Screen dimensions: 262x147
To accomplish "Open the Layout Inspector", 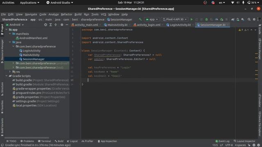I will (244, 141).
